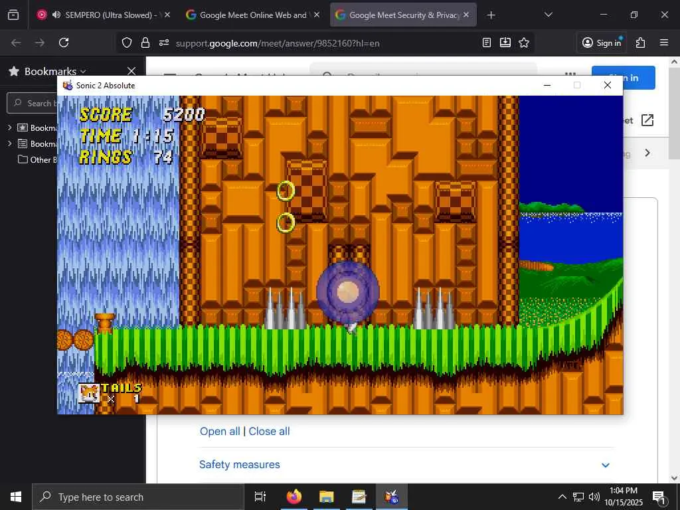Viewport: 680px width, 510px height.
Task: Focus the support.google.com address bar
Action: pyautogui.click(x=278, y=43)
